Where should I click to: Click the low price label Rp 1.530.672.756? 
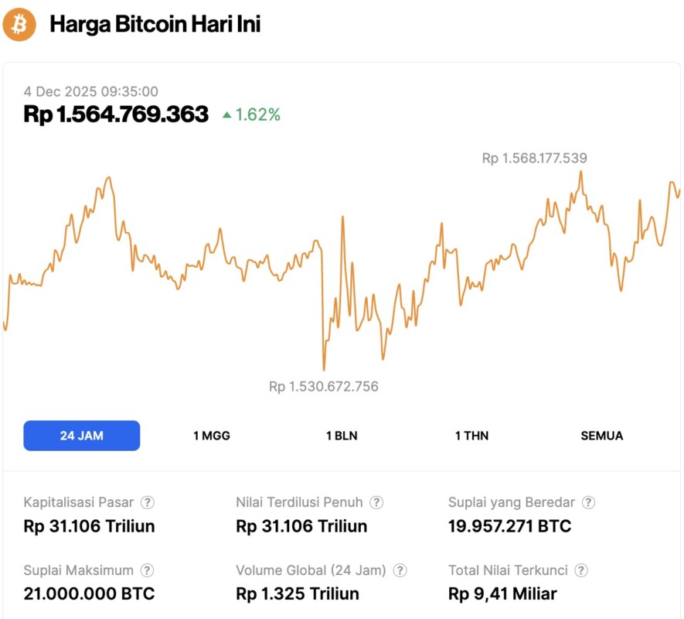coord(324,386)
